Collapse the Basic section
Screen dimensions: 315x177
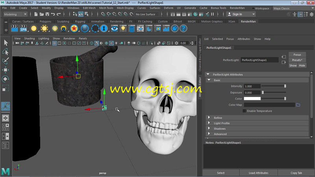pyautogui.click(x=209, y=80)
